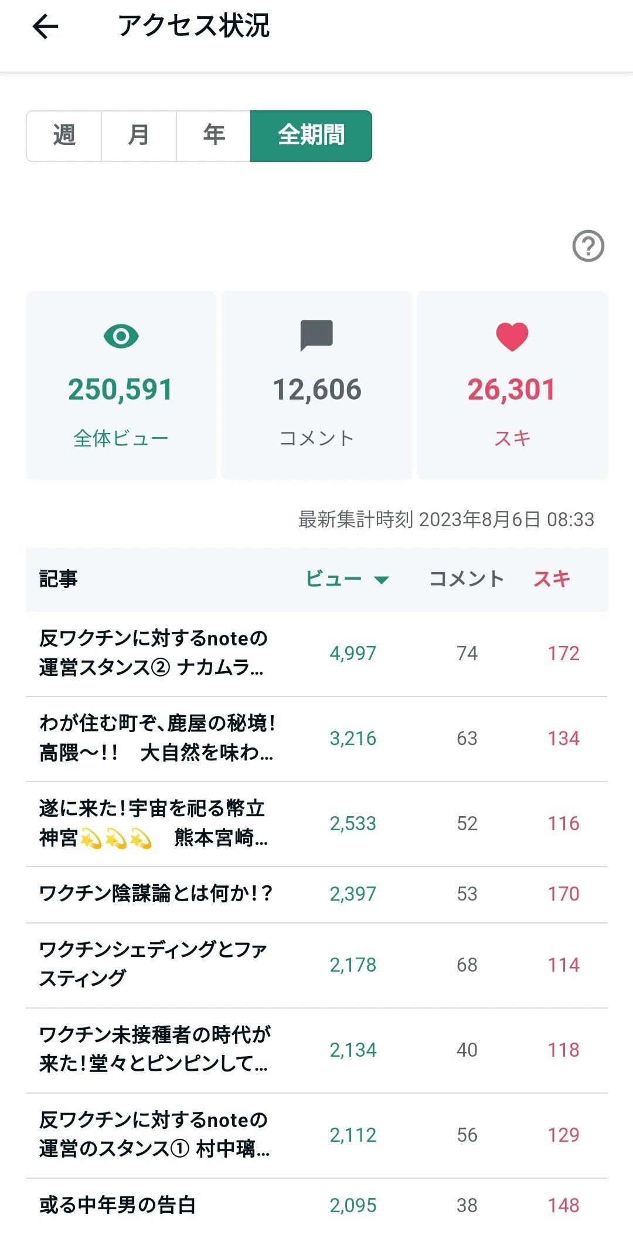Open the 鹿屋の秘境 article row

[x=316, y=739]
